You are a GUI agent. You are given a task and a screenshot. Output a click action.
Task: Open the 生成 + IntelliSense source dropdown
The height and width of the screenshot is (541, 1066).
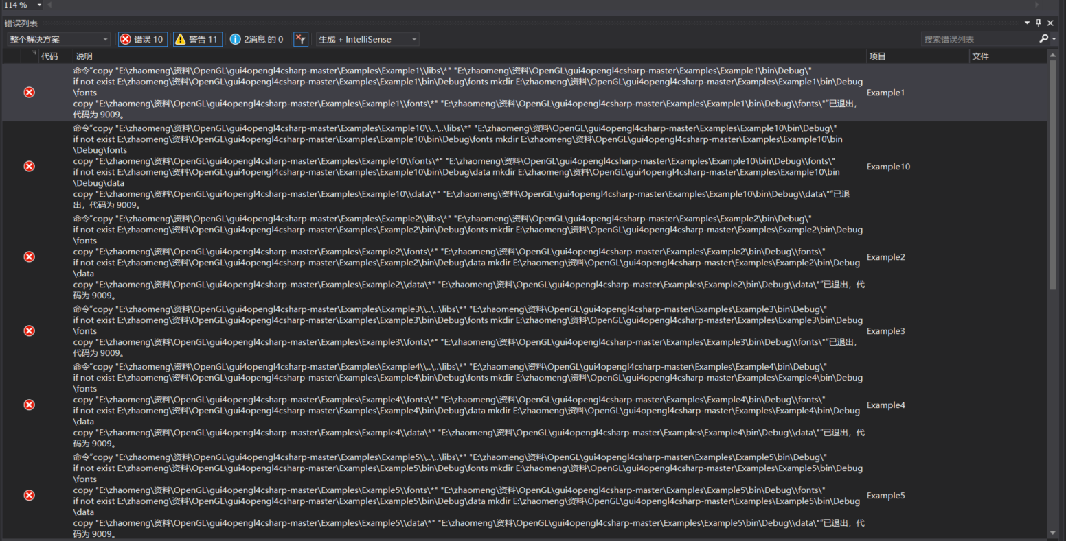[x=367, y=39]
